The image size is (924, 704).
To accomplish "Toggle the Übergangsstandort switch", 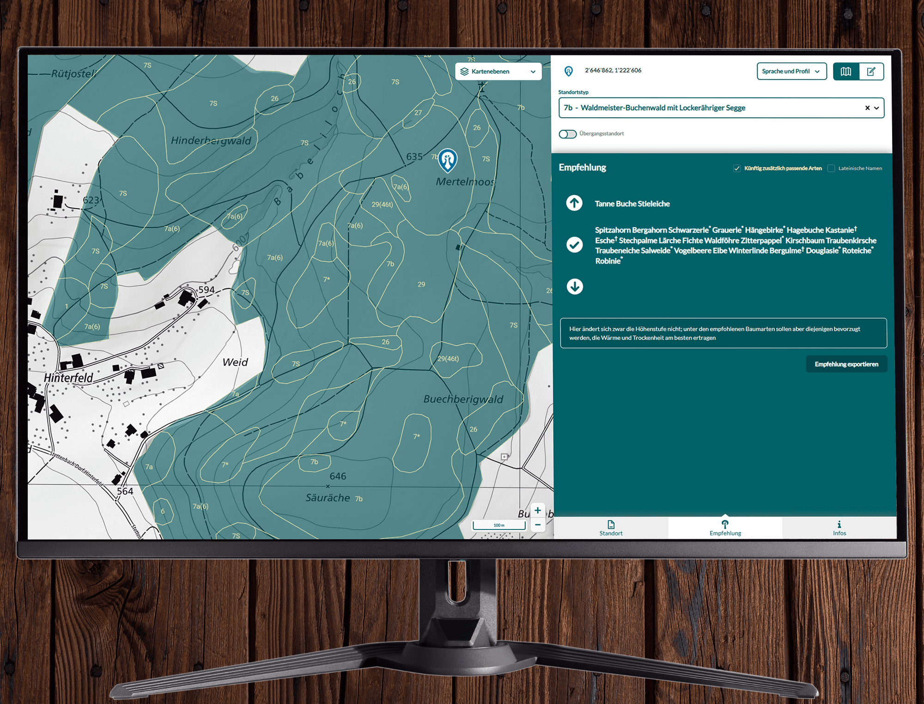I will (x=567, y=134).
